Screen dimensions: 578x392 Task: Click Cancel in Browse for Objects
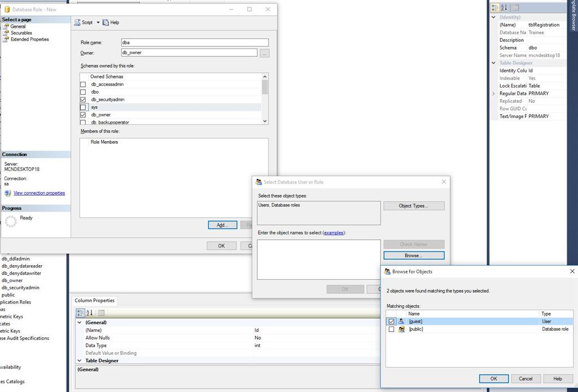click(x=526, y=378)
